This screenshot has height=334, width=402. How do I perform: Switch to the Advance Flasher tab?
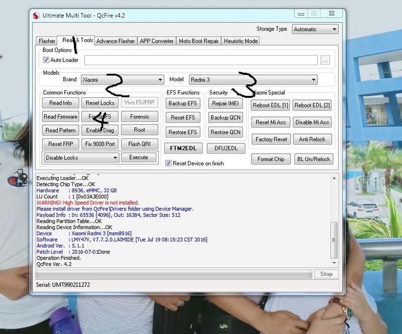[x=116, y=41]
